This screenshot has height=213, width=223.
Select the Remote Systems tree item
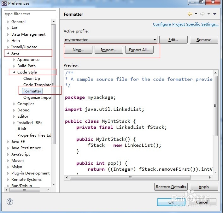pos(26,180)
